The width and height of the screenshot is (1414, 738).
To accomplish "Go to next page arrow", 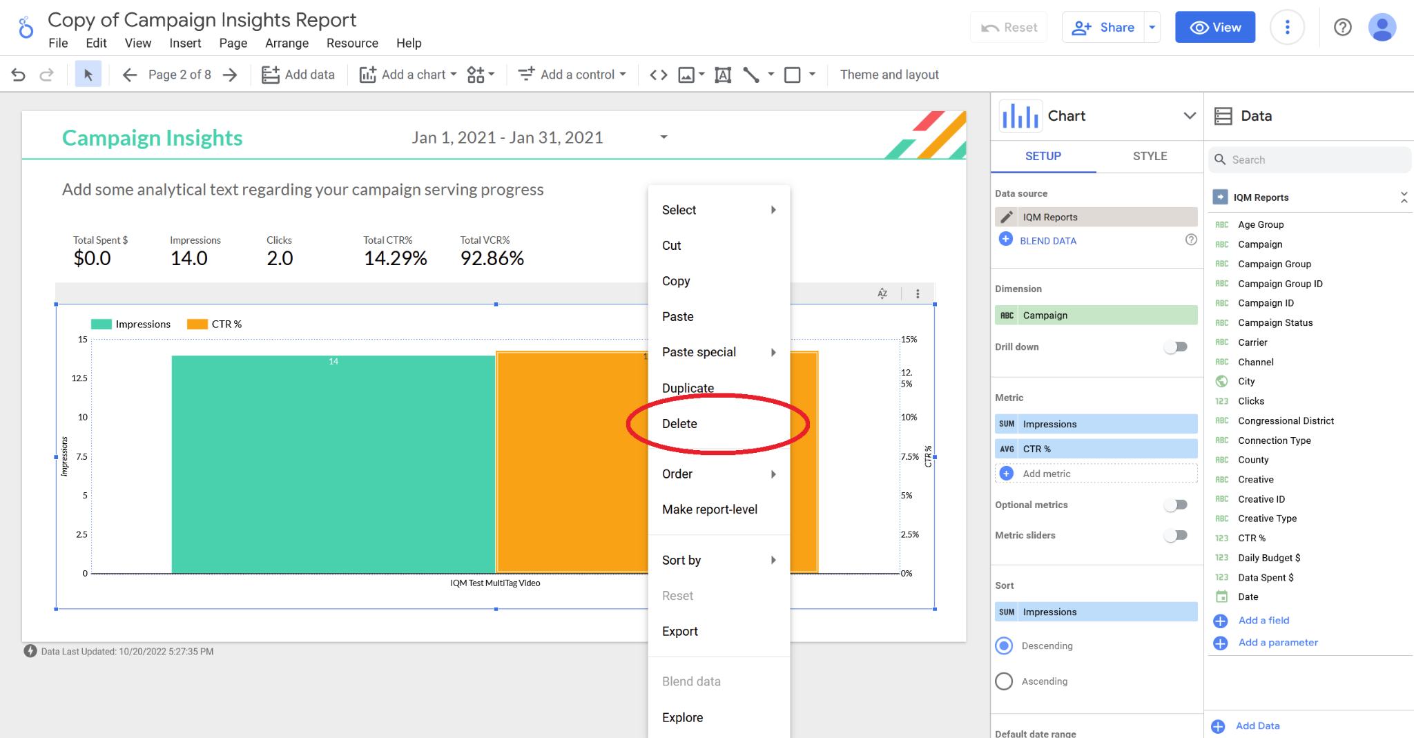I will click(x=230, y=75).
